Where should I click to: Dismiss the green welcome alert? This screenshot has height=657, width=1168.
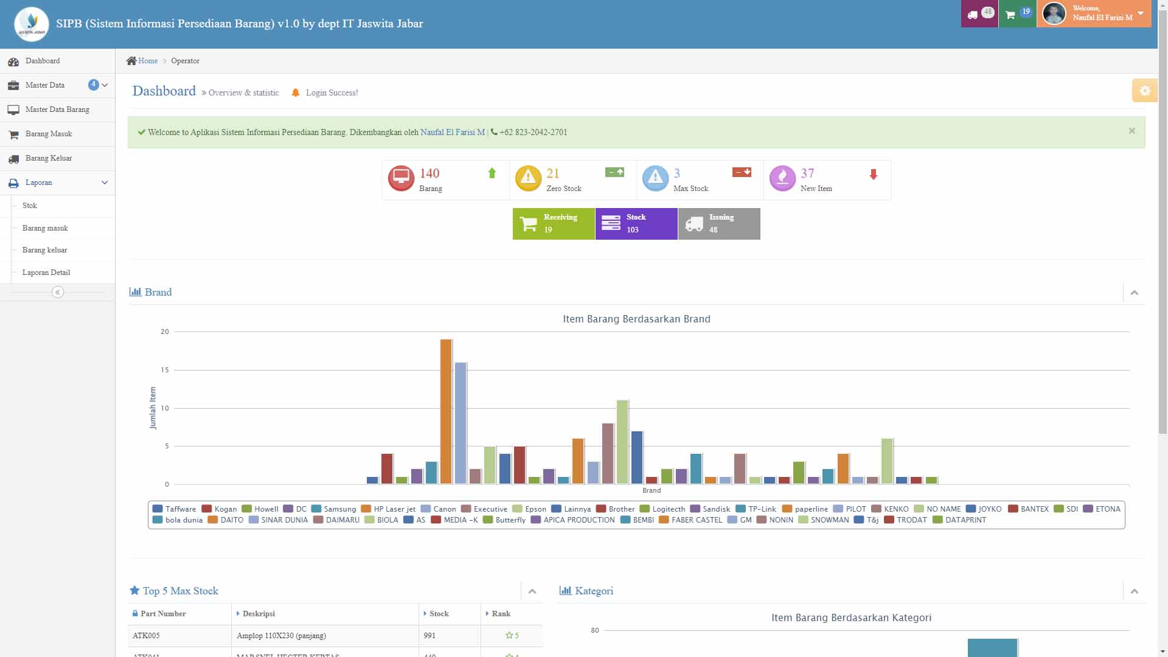pos(1131,131)
